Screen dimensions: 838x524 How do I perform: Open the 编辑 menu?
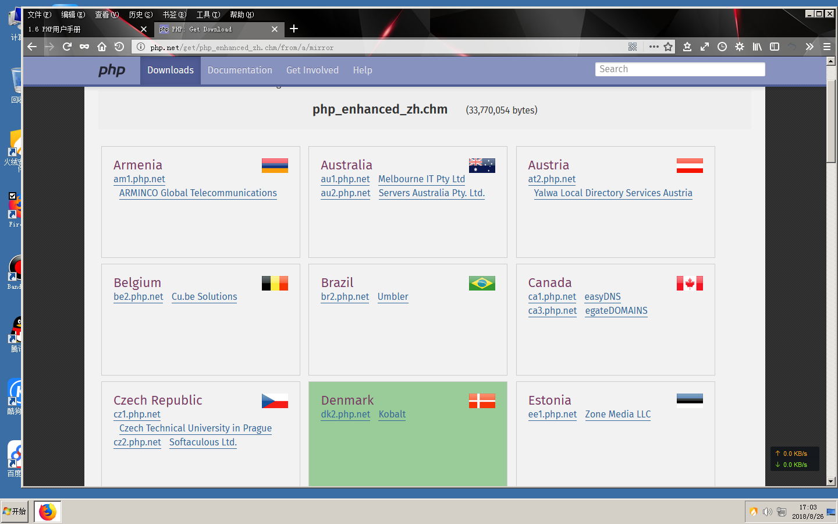[73, 15]
